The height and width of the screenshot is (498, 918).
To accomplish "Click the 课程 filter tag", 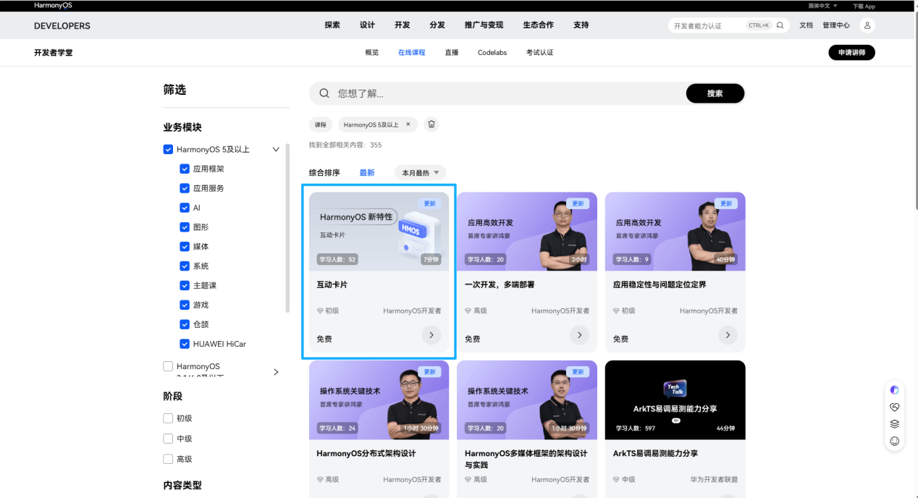I will click(321, 124).
